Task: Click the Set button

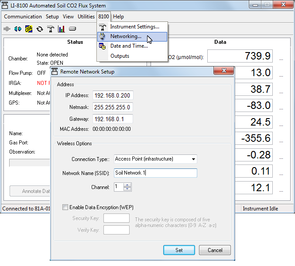Action: (x=179, y=250)
